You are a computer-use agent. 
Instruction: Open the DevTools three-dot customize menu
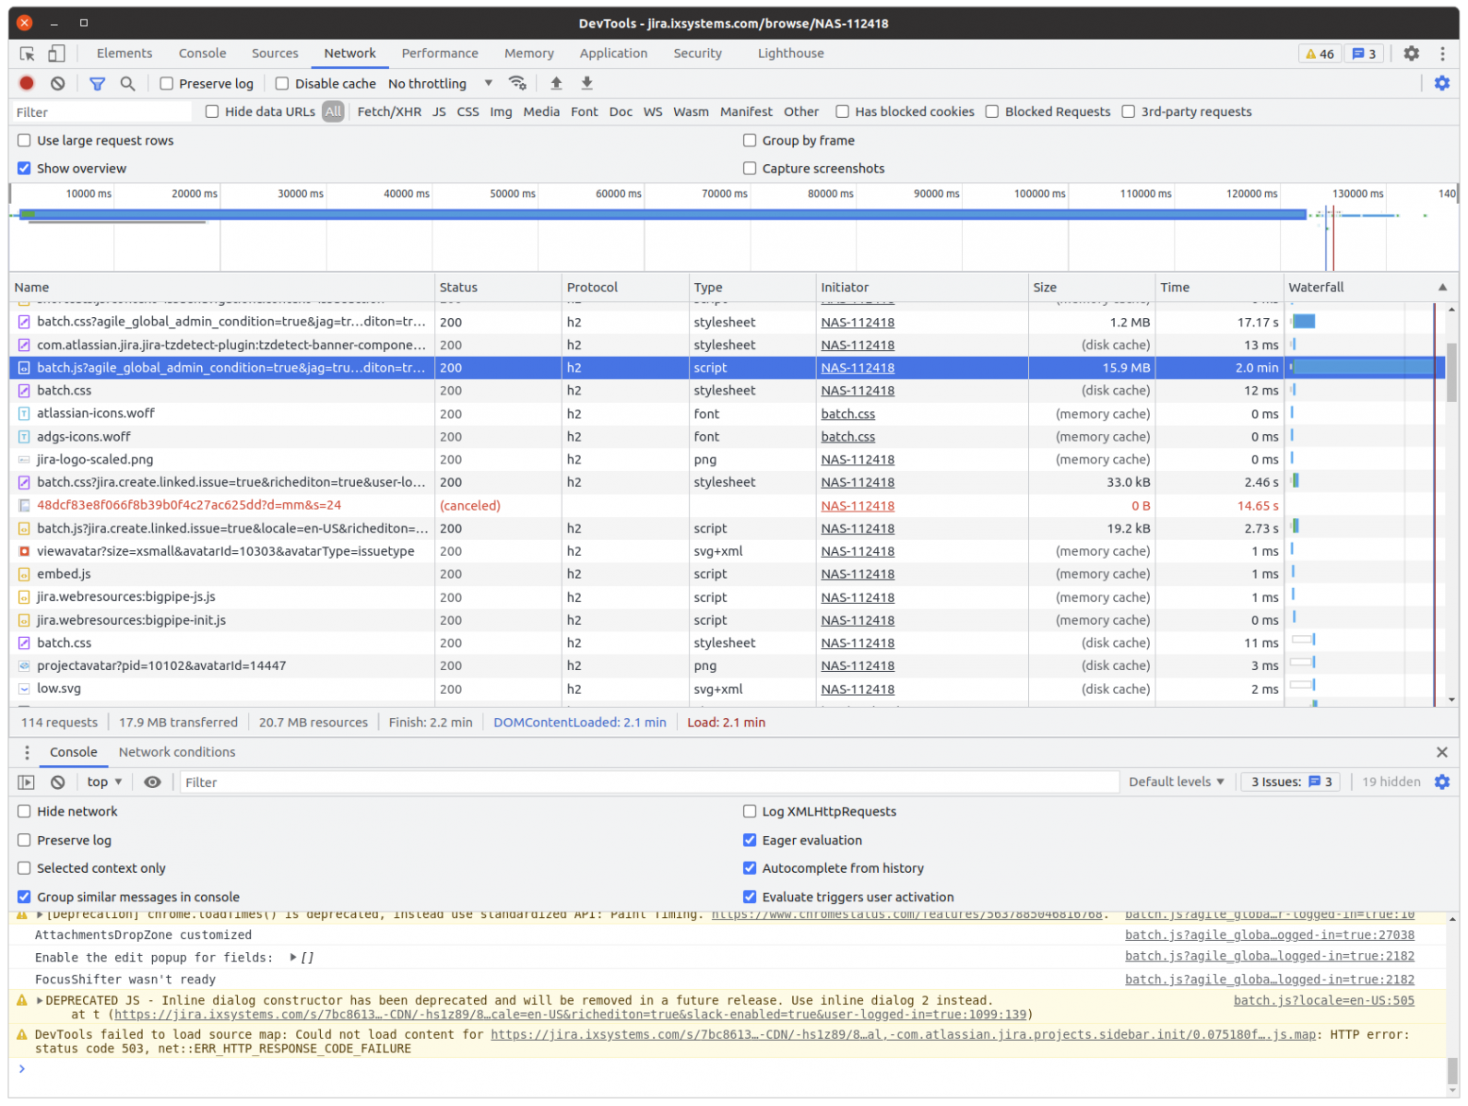pos(1442,53)
